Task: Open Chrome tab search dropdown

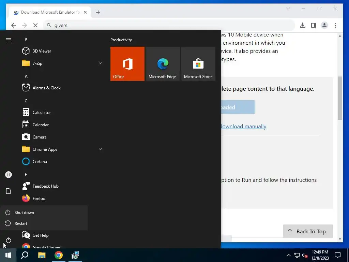Action: pos(288,9)
